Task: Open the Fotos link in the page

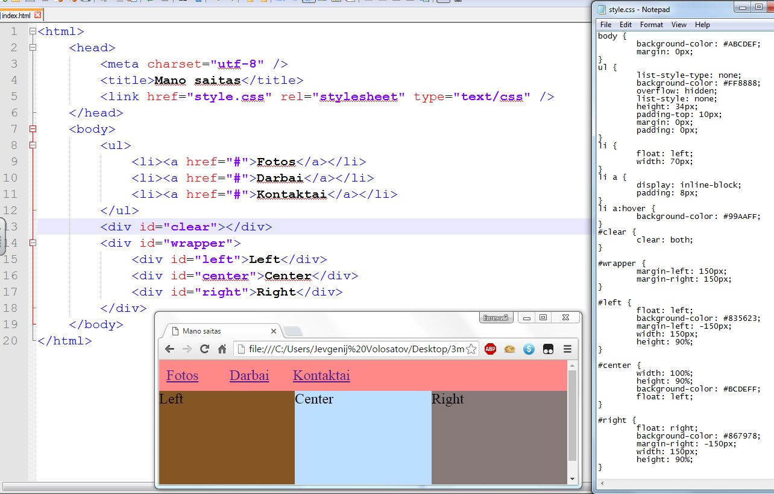Action: pyautogui.click(x=182, y=375)
